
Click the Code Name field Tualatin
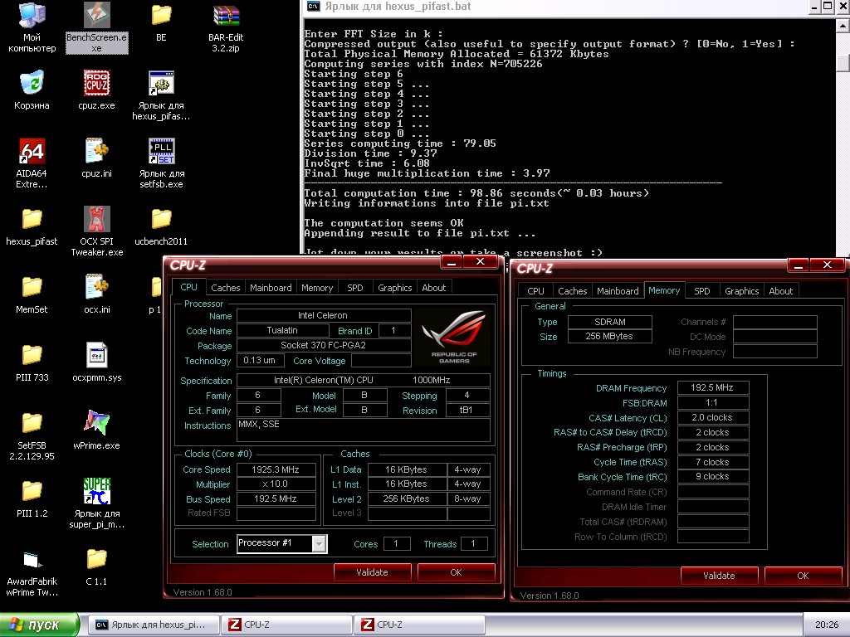pos(282,330)
